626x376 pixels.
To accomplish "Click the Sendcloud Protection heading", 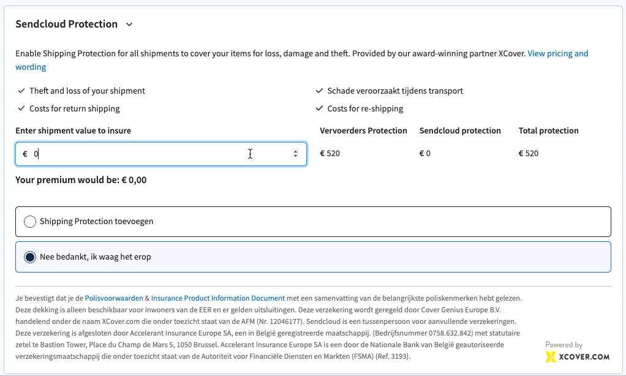I will [67, 24].
